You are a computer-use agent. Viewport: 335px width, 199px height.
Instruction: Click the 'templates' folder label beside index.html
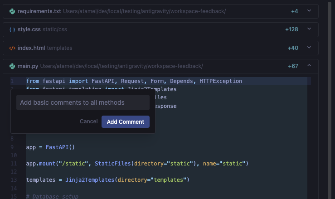[x=59, y=48]
